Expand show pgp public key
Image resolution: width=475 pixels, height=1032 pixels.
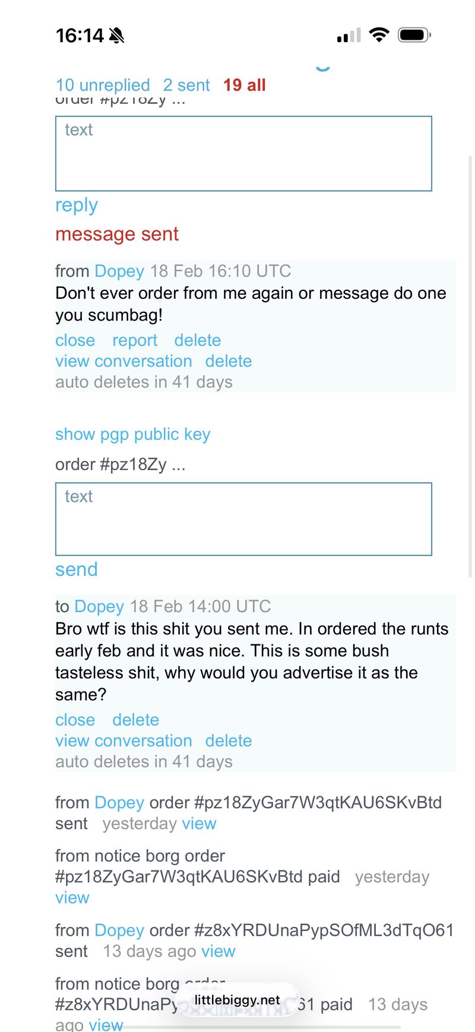point(132,435)
